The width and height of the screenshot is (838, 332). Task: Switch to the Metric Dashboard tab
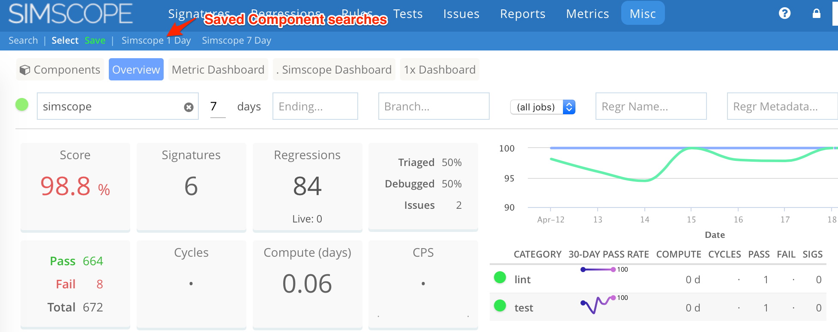point(218,69)
